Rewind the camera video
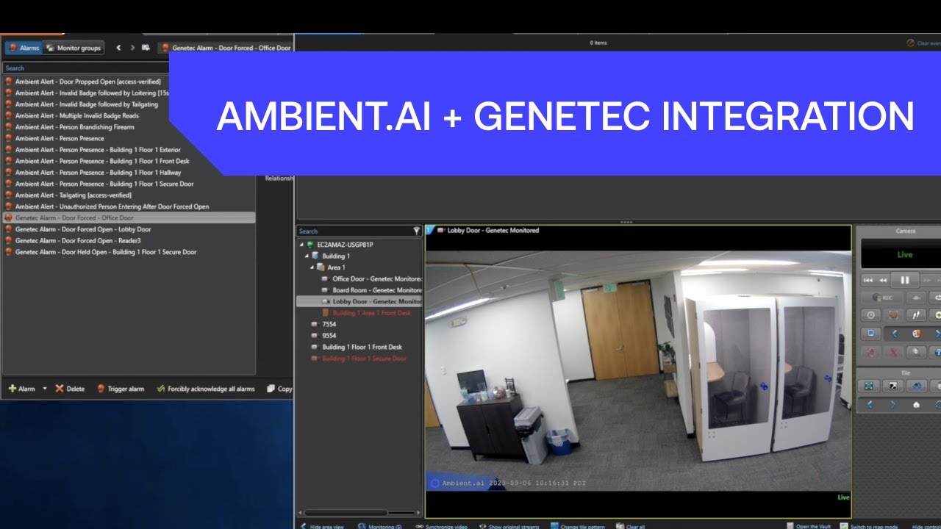The height and width of the screenshot is (529, 941). (883, 280)
